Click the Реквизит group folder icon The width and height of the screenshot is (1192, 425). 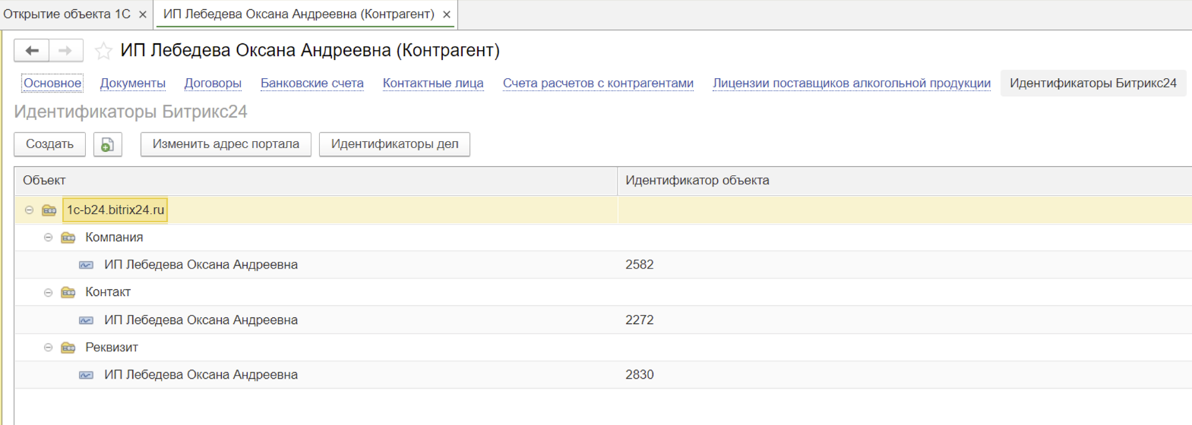point(68,348)
